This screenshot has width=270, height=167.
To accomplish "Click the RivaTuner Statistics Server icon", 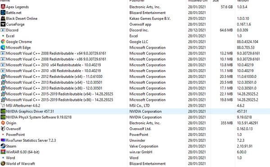I will pos(3,140).
